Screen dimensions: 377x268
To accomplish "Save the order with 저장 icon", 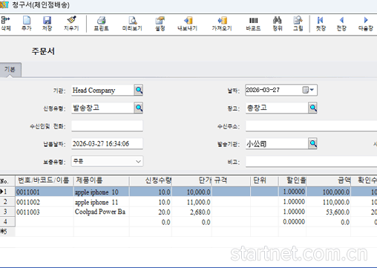I will (47, 24).
